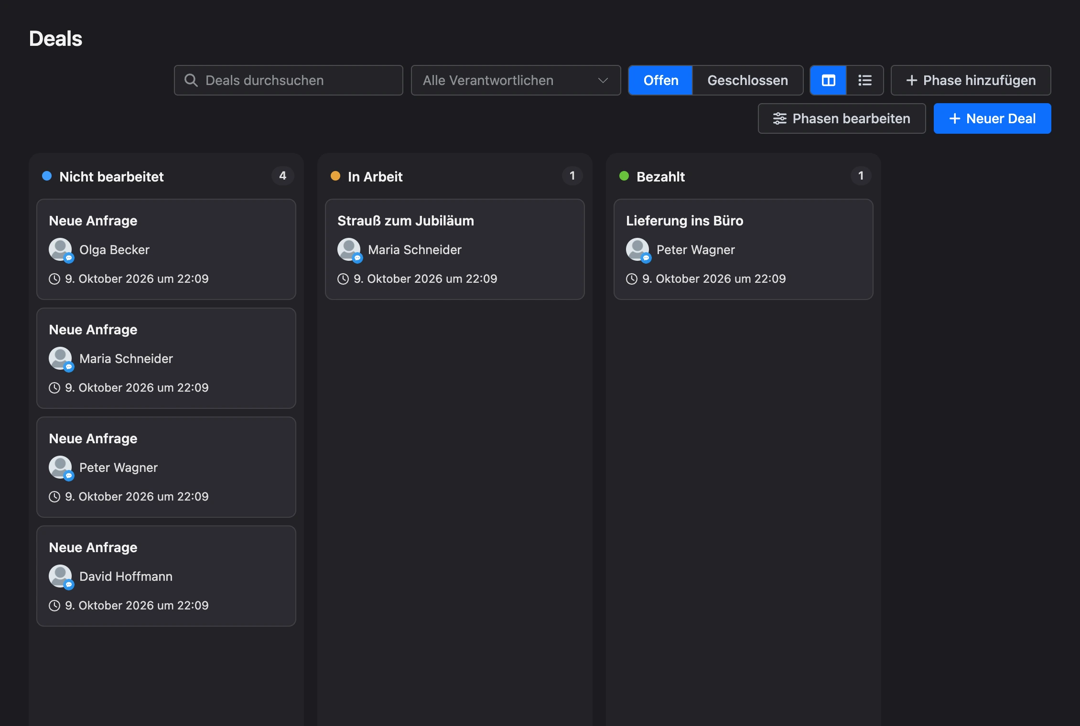
Task: Click count badge 1 on Bezahlt
Action: (861, 176)
